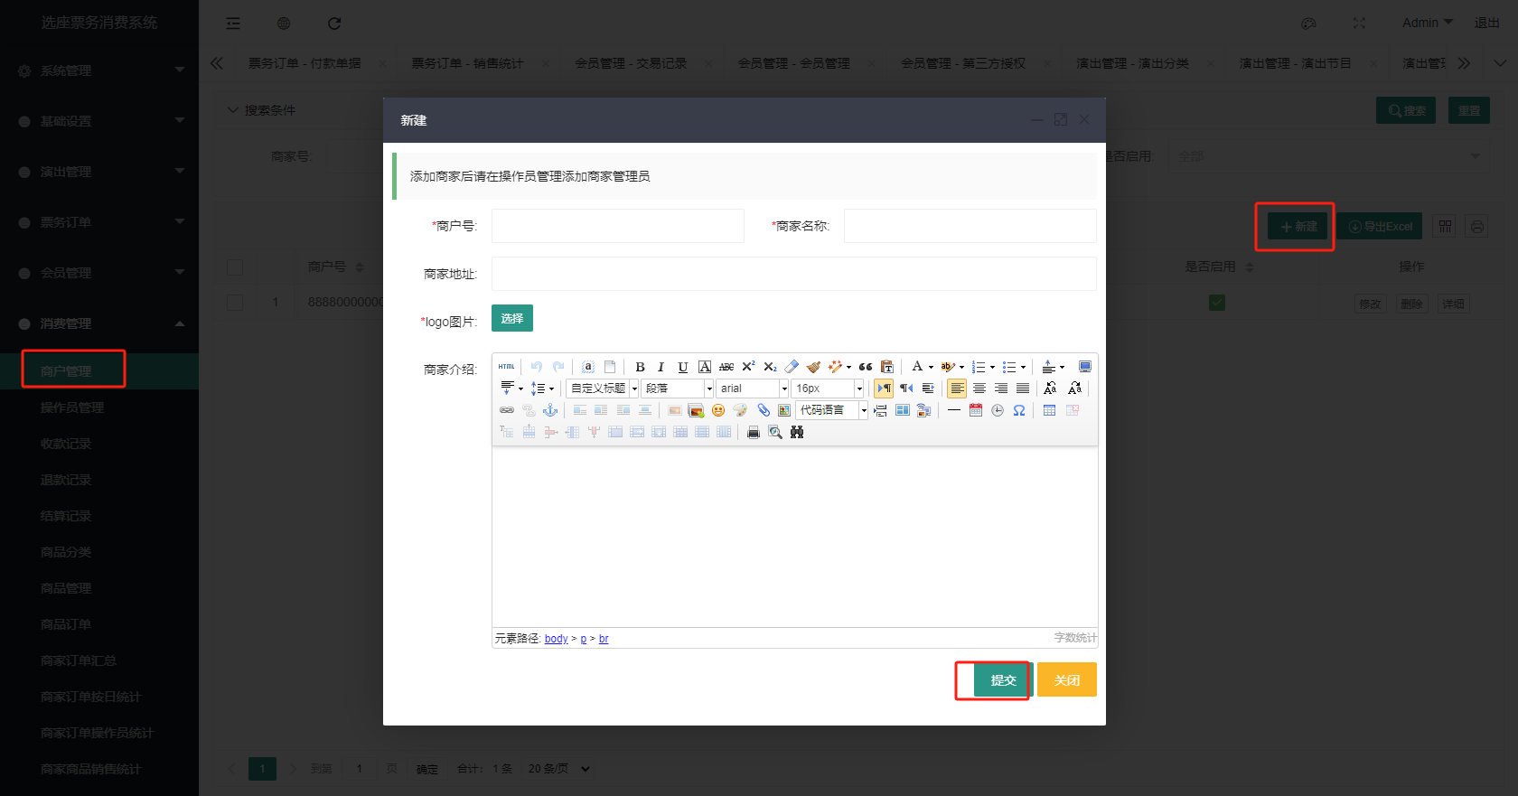Insert an emoticon from the editor toolbar
This screenshot has height=796, width=1518.
coord(718,410)
